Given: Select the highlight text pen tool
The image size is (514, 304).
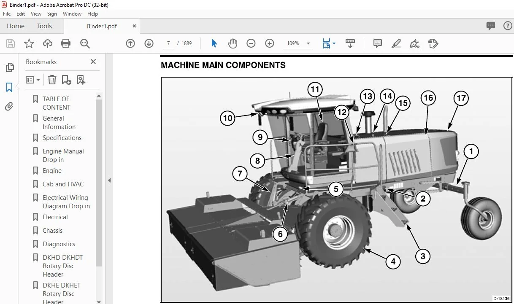Looking at the screenshot, I should pyautogui.click(x=396, y=43).
